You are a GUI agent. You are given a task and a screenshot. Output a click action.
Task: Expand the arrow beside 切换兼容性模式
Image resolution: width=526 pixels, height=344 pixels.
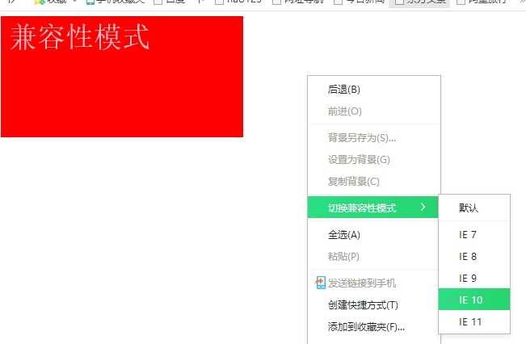coord(423,208)
